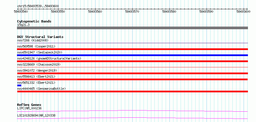The width and height of the screenshot is (256, 122).
Task: Click ruler position 58493590
Action: (206, 12)
